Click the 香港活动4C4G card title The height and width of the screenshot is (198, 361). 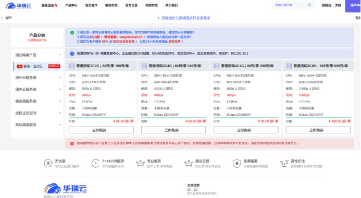(x=247, y=66)
